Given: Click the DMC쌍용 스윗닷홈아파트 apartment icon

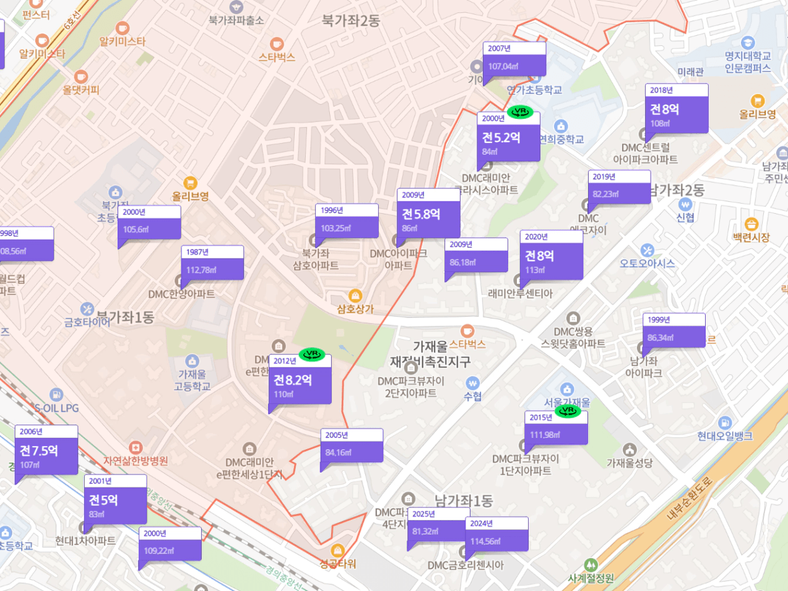Looking at the screenshot, I should pyautogui.click(x=573, y=318).
